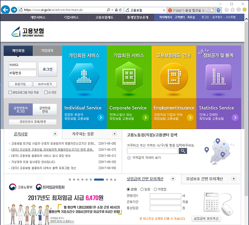Pause the banner slideshow

coord(115,180)
